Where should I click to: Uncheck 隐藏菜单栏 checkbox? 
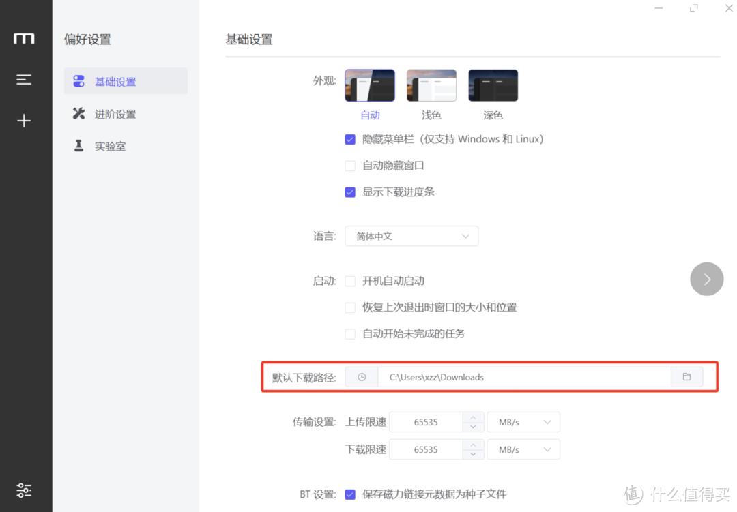click(x=350, y=140)
